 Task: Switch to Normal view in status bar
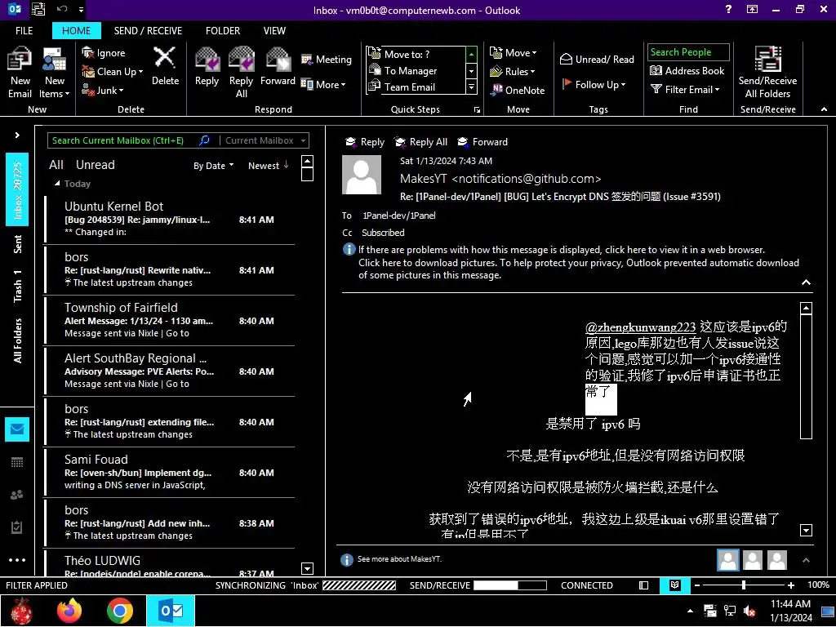[643, 585]
